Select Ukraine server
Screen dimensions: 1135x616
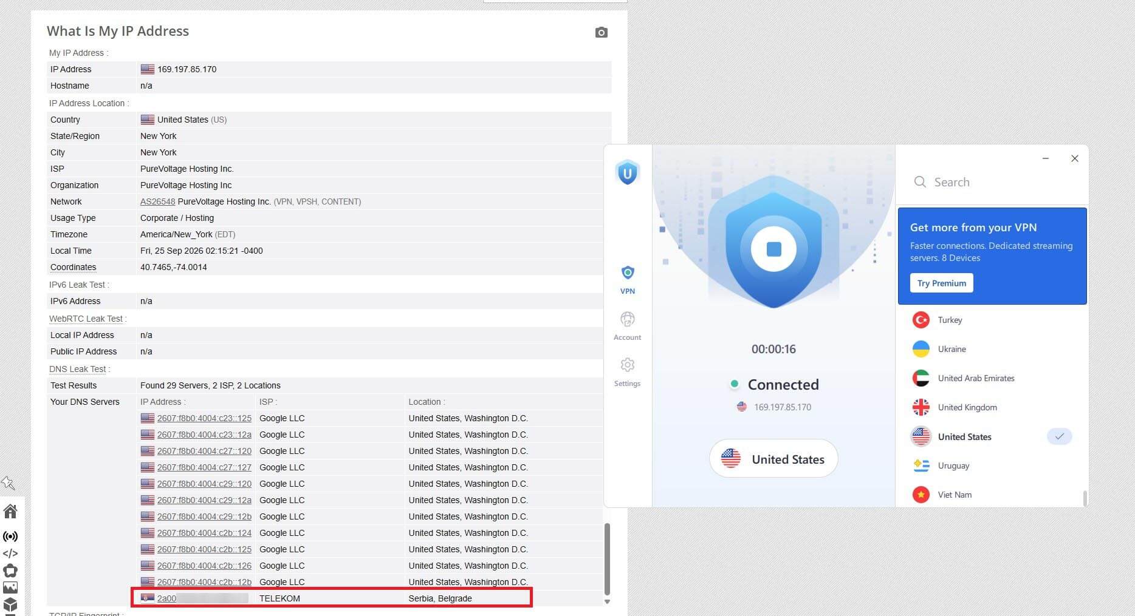point(992,349)
